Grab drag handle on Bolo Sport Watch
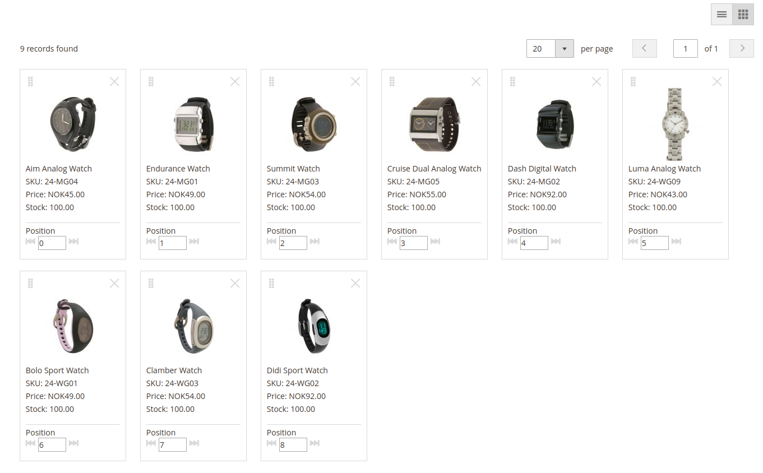This screenshot has height=473, width=763. [30, 284]
